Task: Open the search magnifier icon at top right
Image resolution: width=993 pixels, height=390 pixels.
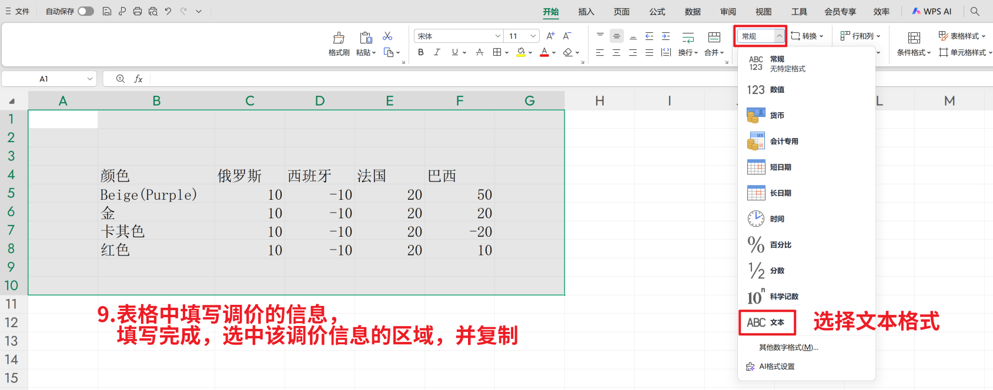Action: click(975, 11)
